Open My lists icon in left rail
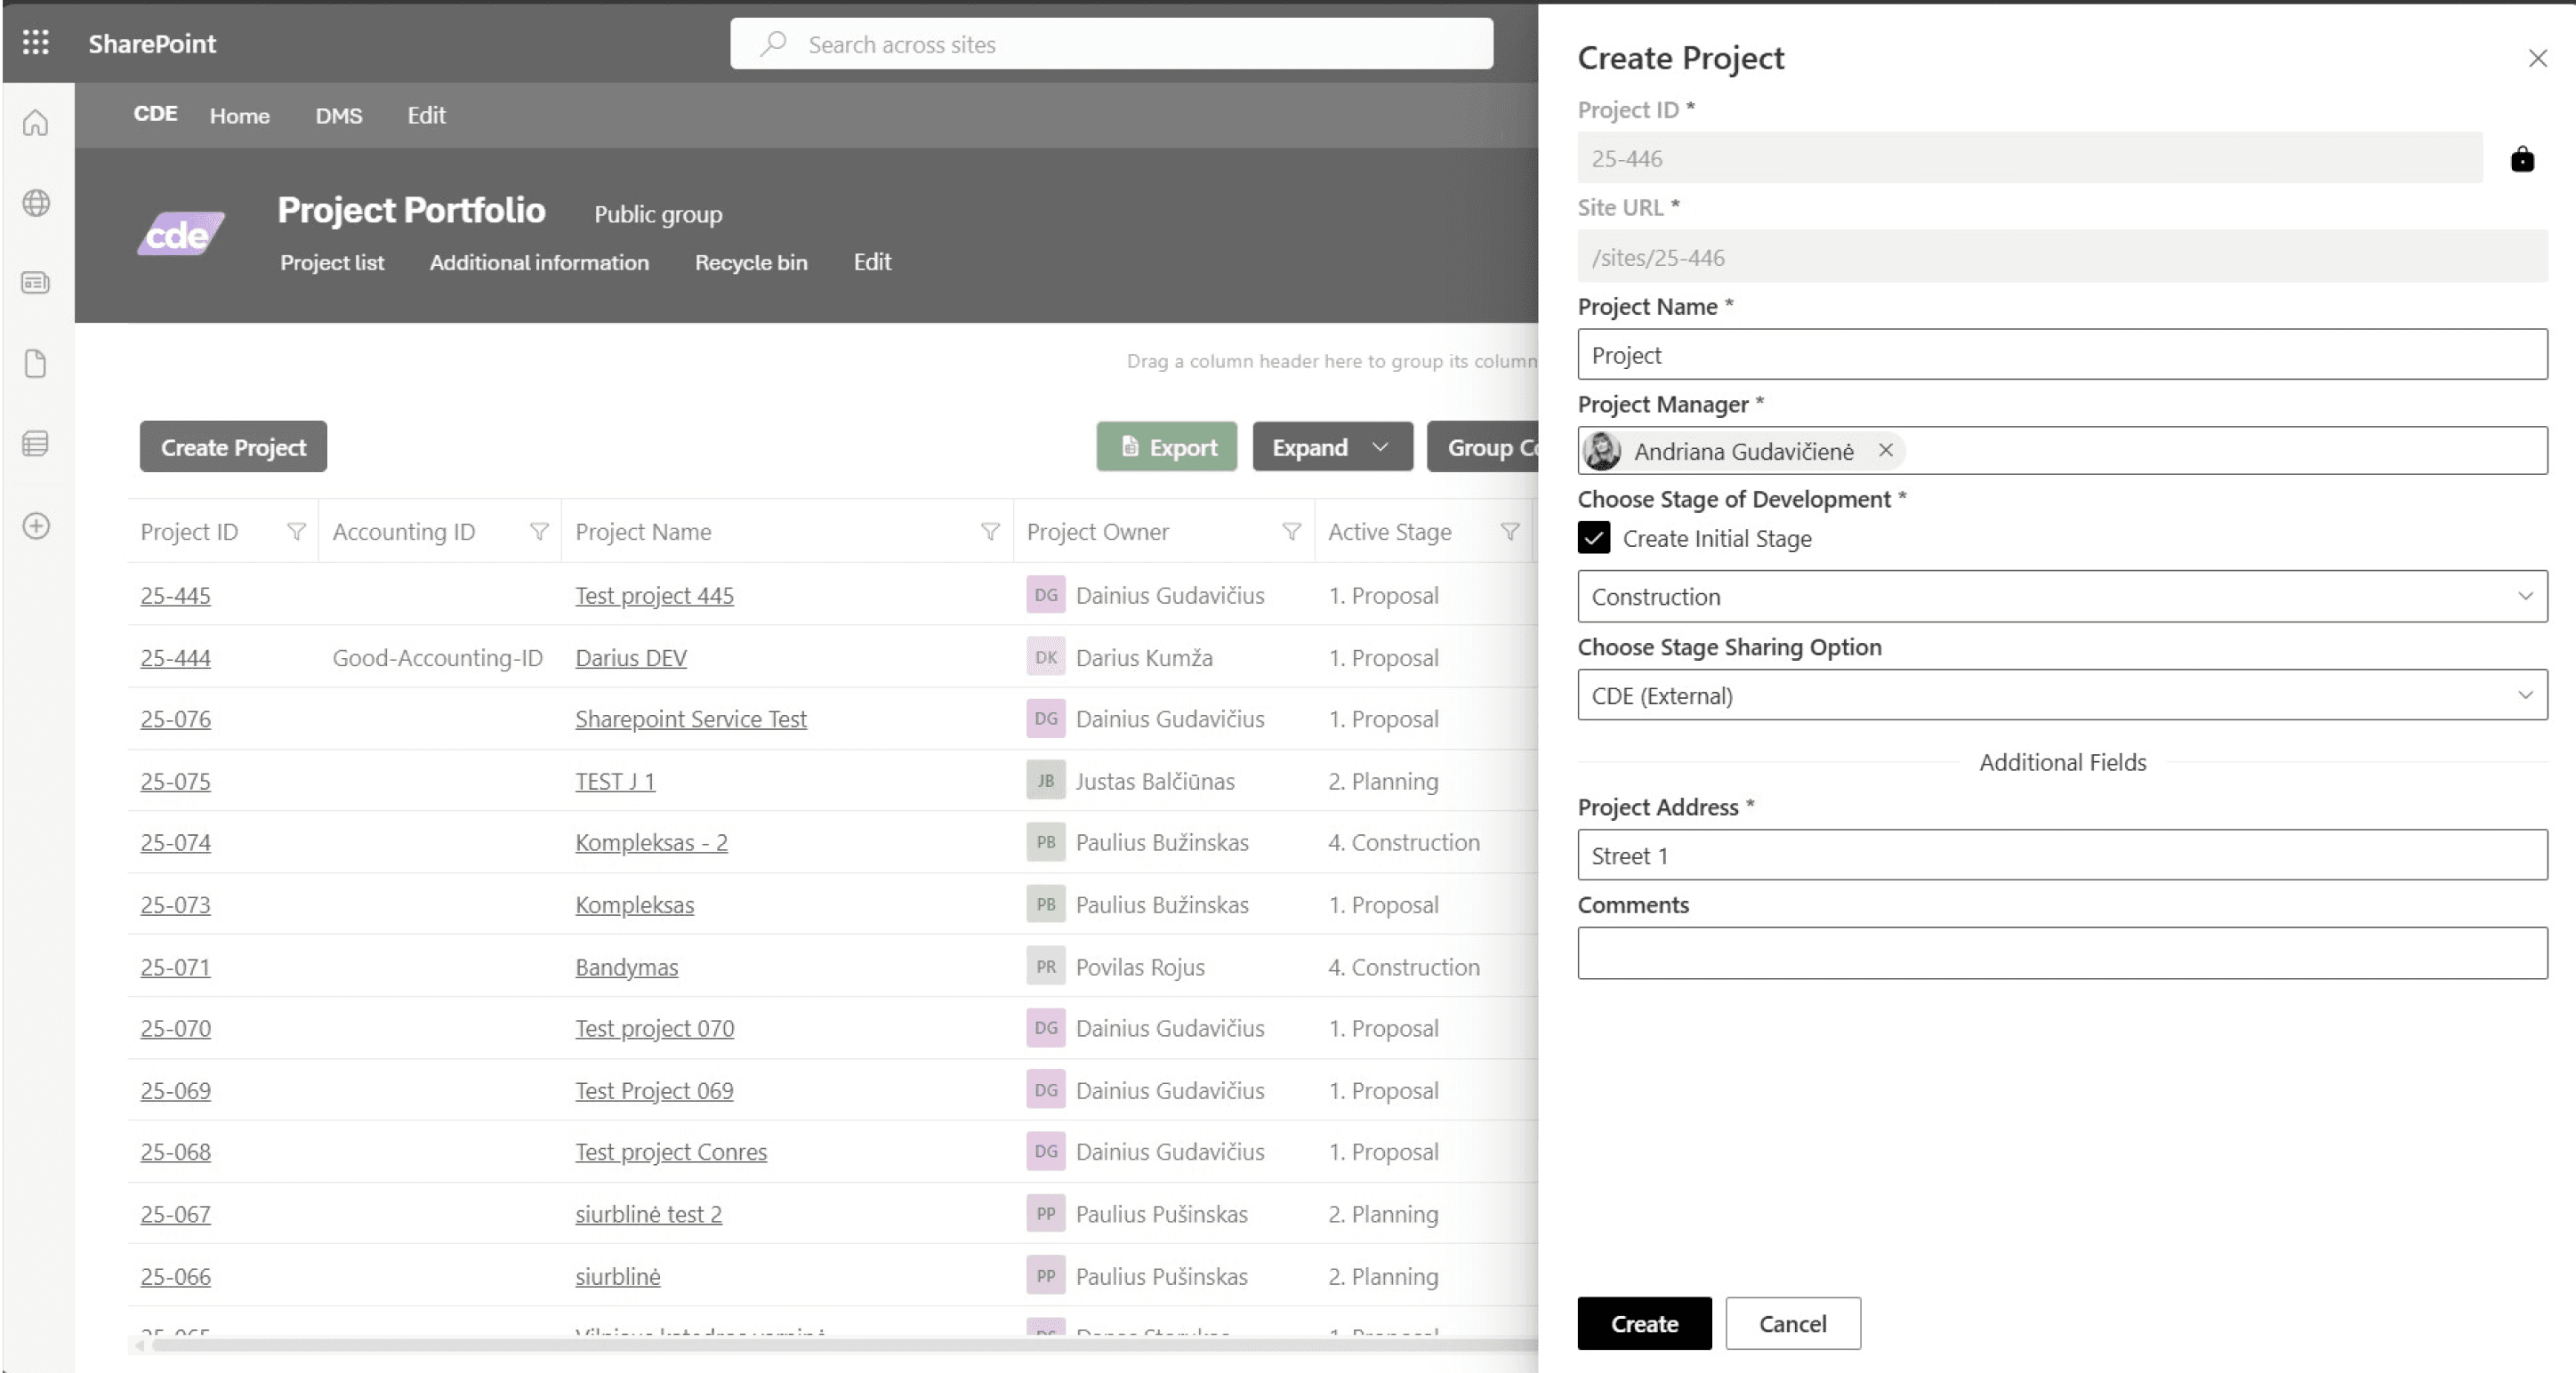 coord(36,443)
